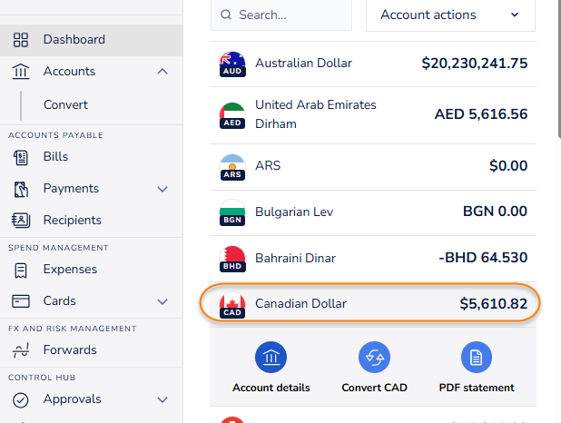The width and height of the screenshot is (561, 423).
Task: Open the Bahraini Dinar account row
Action: (372, 258)
